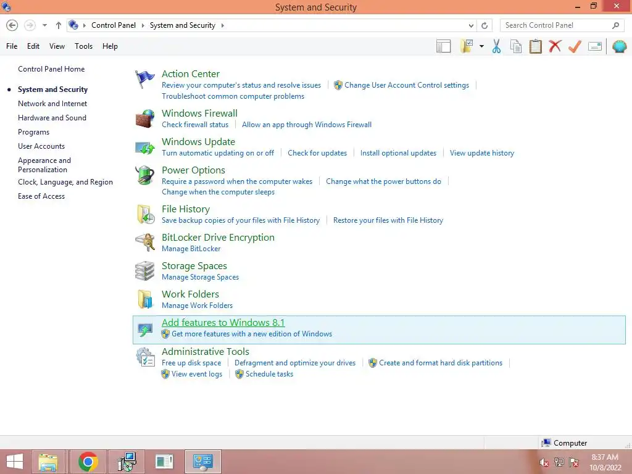Open Clock, Language, and Region category
Screen dimensions: 632x474
pyautogui.click(x=65, y=182)
